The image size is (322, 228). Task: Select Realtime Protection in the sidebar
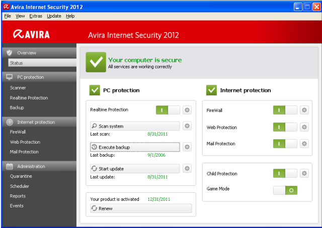click(x=29, y=98)
